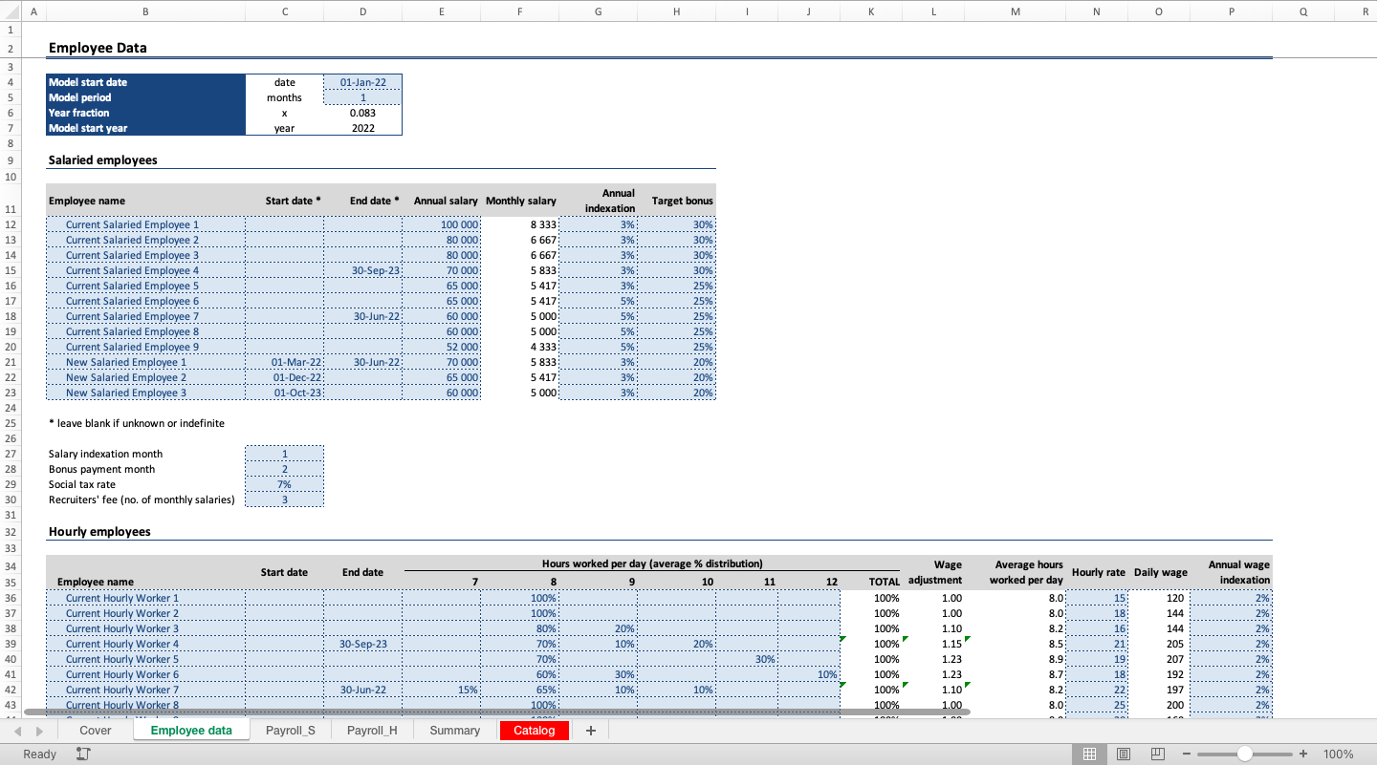
Task: Click monthly salary 8 333 cell
Action: [x=519, y=224]
